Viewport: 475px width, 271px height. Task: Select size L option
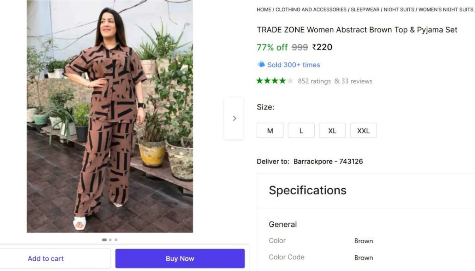click(301, 130)
